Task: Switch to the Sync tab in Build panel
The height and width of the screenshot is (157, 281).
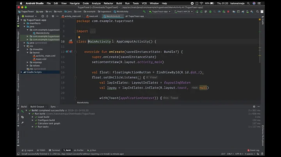Action: click(x=53, y=106)
